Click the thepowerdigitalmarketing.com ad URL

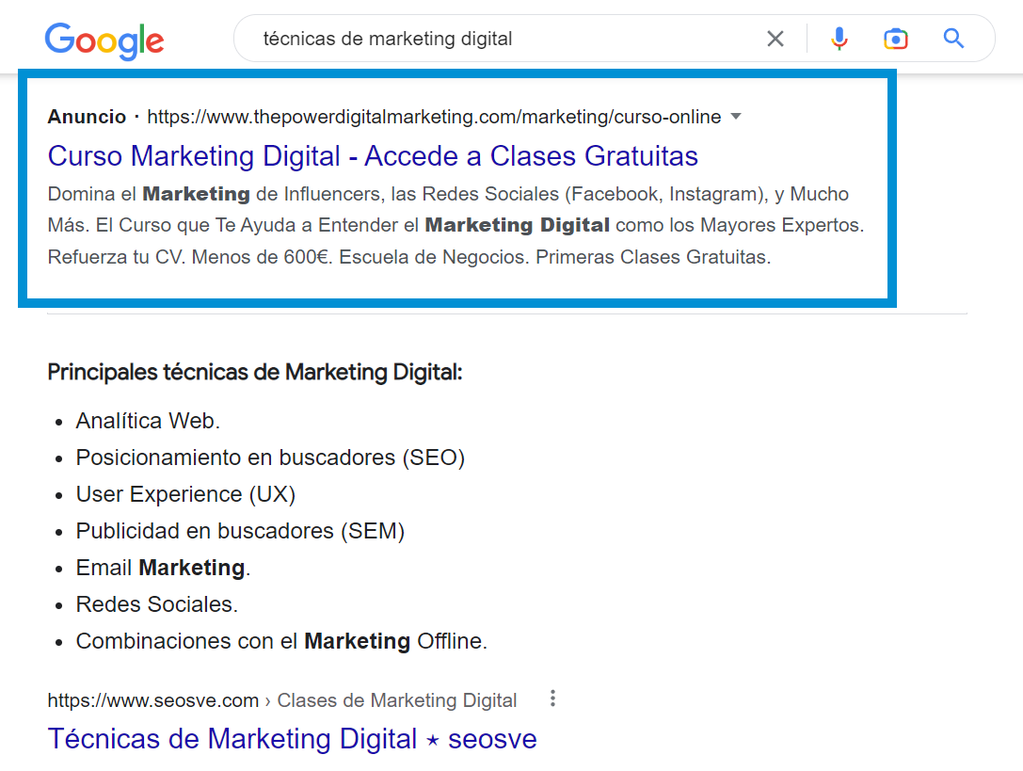[x=434, y=117]
